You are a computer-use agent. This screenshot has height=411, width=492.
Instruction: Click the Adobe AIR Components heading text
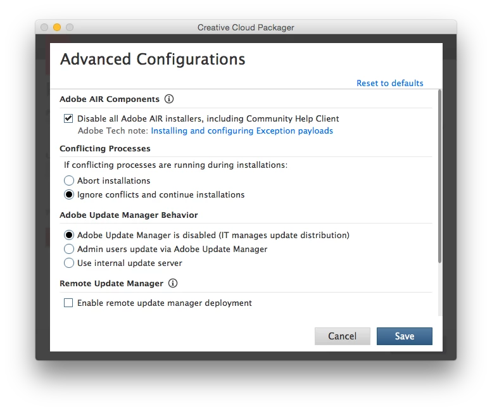click(110, 99)
